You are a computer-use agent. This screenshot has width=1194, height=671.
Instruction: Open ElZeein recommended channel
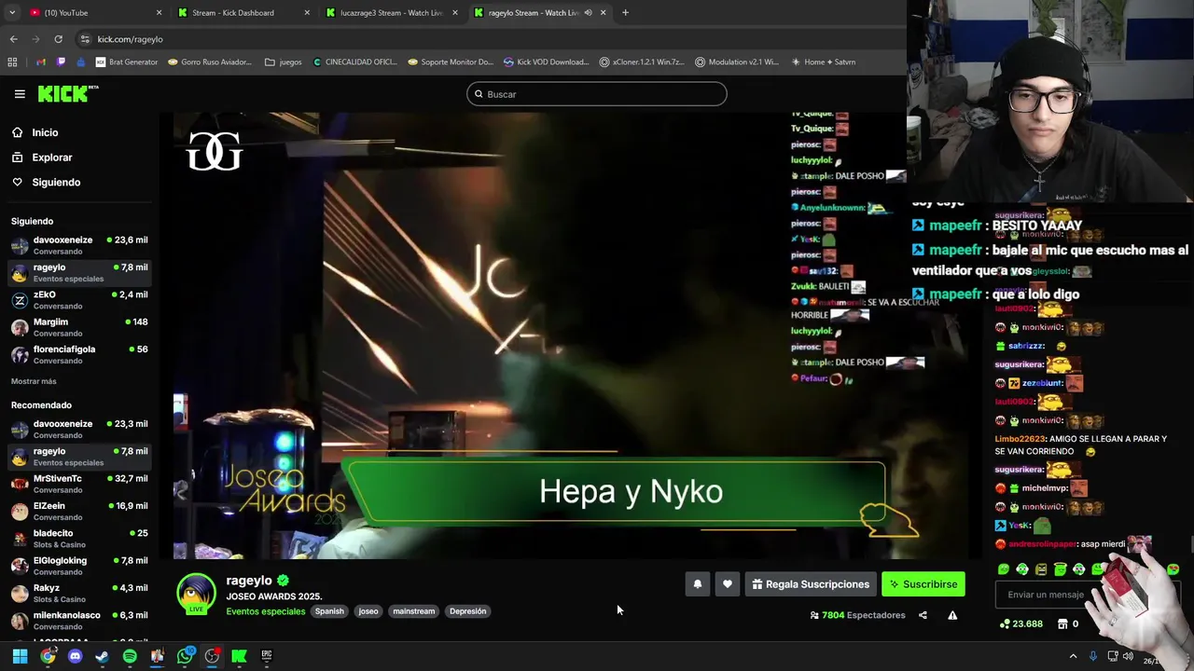coord(79,511)
